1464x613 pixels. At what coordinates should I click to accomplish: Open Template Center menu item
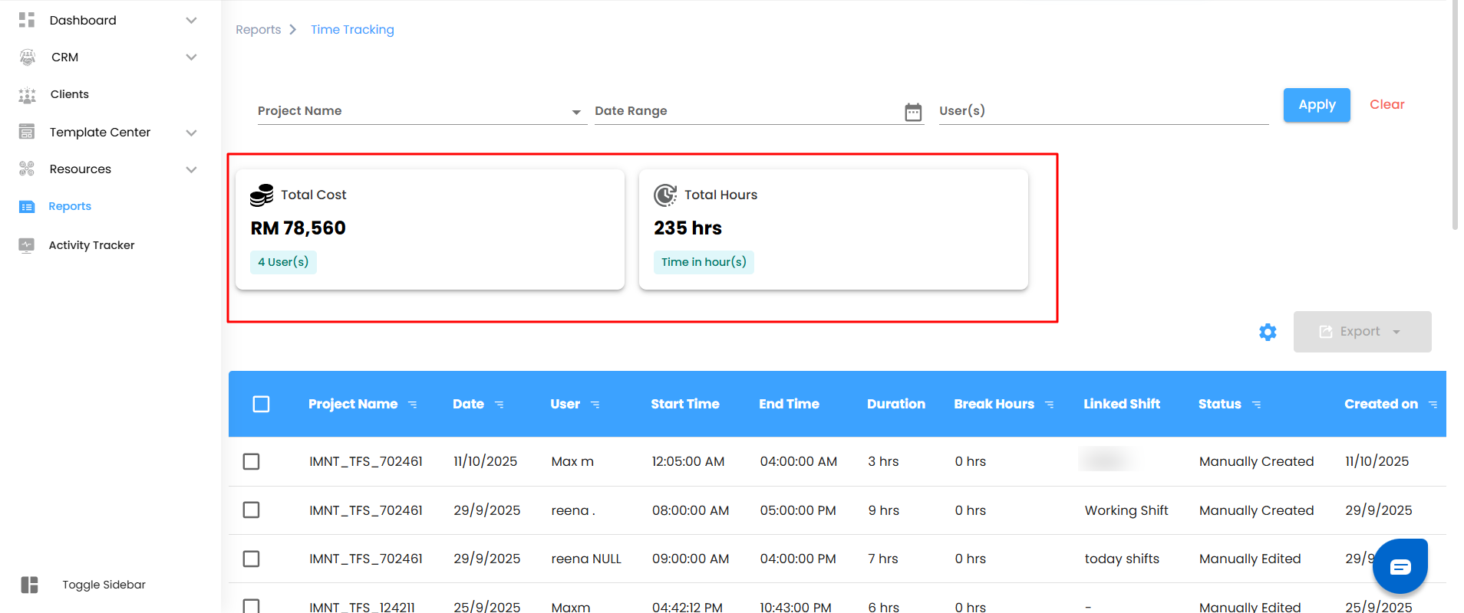tap(100, 132)
